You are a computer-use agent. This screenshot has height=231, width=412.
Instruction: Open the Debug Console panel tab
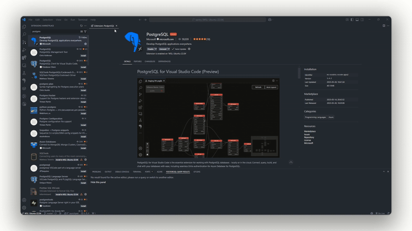pos(122,172)
